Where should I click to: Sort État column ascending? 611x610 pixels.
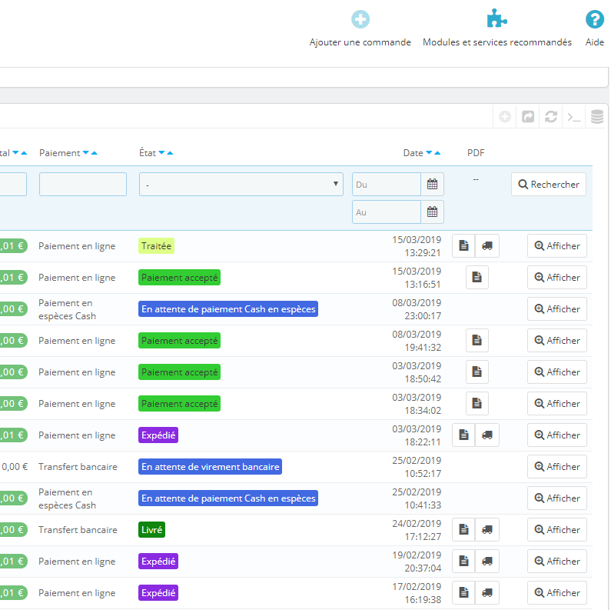(x=170, y=153)
